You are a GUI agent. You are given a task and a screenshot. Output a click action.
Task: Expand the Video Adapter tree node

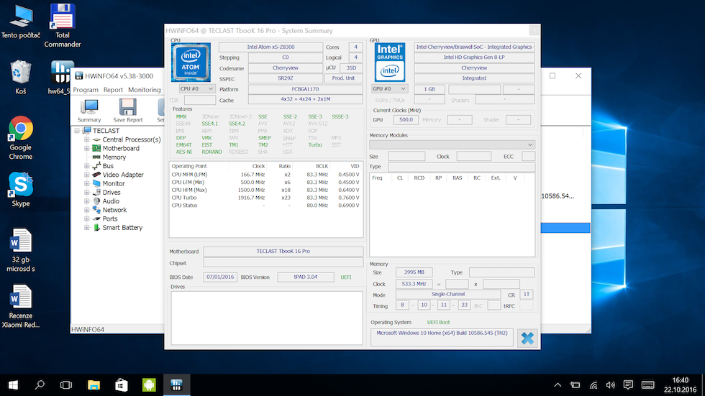(86, 175)
